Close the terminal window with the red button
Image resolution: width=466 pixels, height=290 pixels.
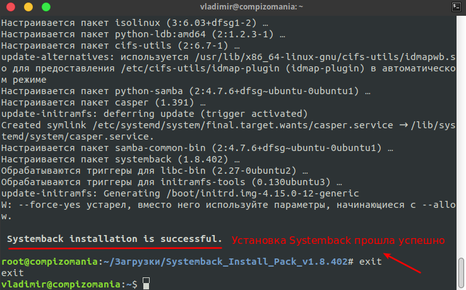tap(11, 6)
